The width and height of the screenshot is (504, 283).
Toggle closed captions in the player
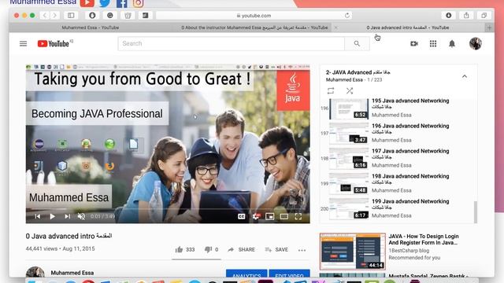coord(242,217)
